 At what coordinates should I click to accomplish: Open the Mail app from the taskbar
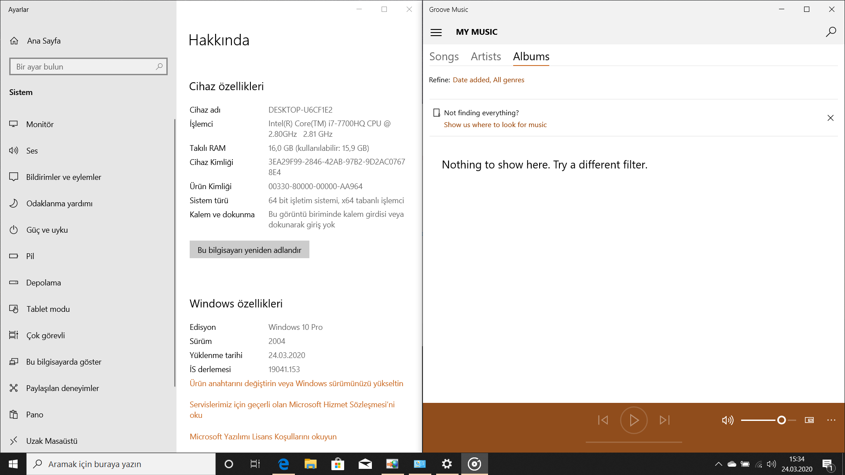(365, 464)
